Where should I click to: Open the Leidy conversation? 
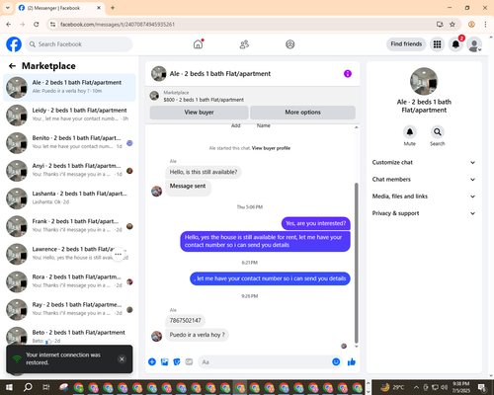tap(69, 116)
